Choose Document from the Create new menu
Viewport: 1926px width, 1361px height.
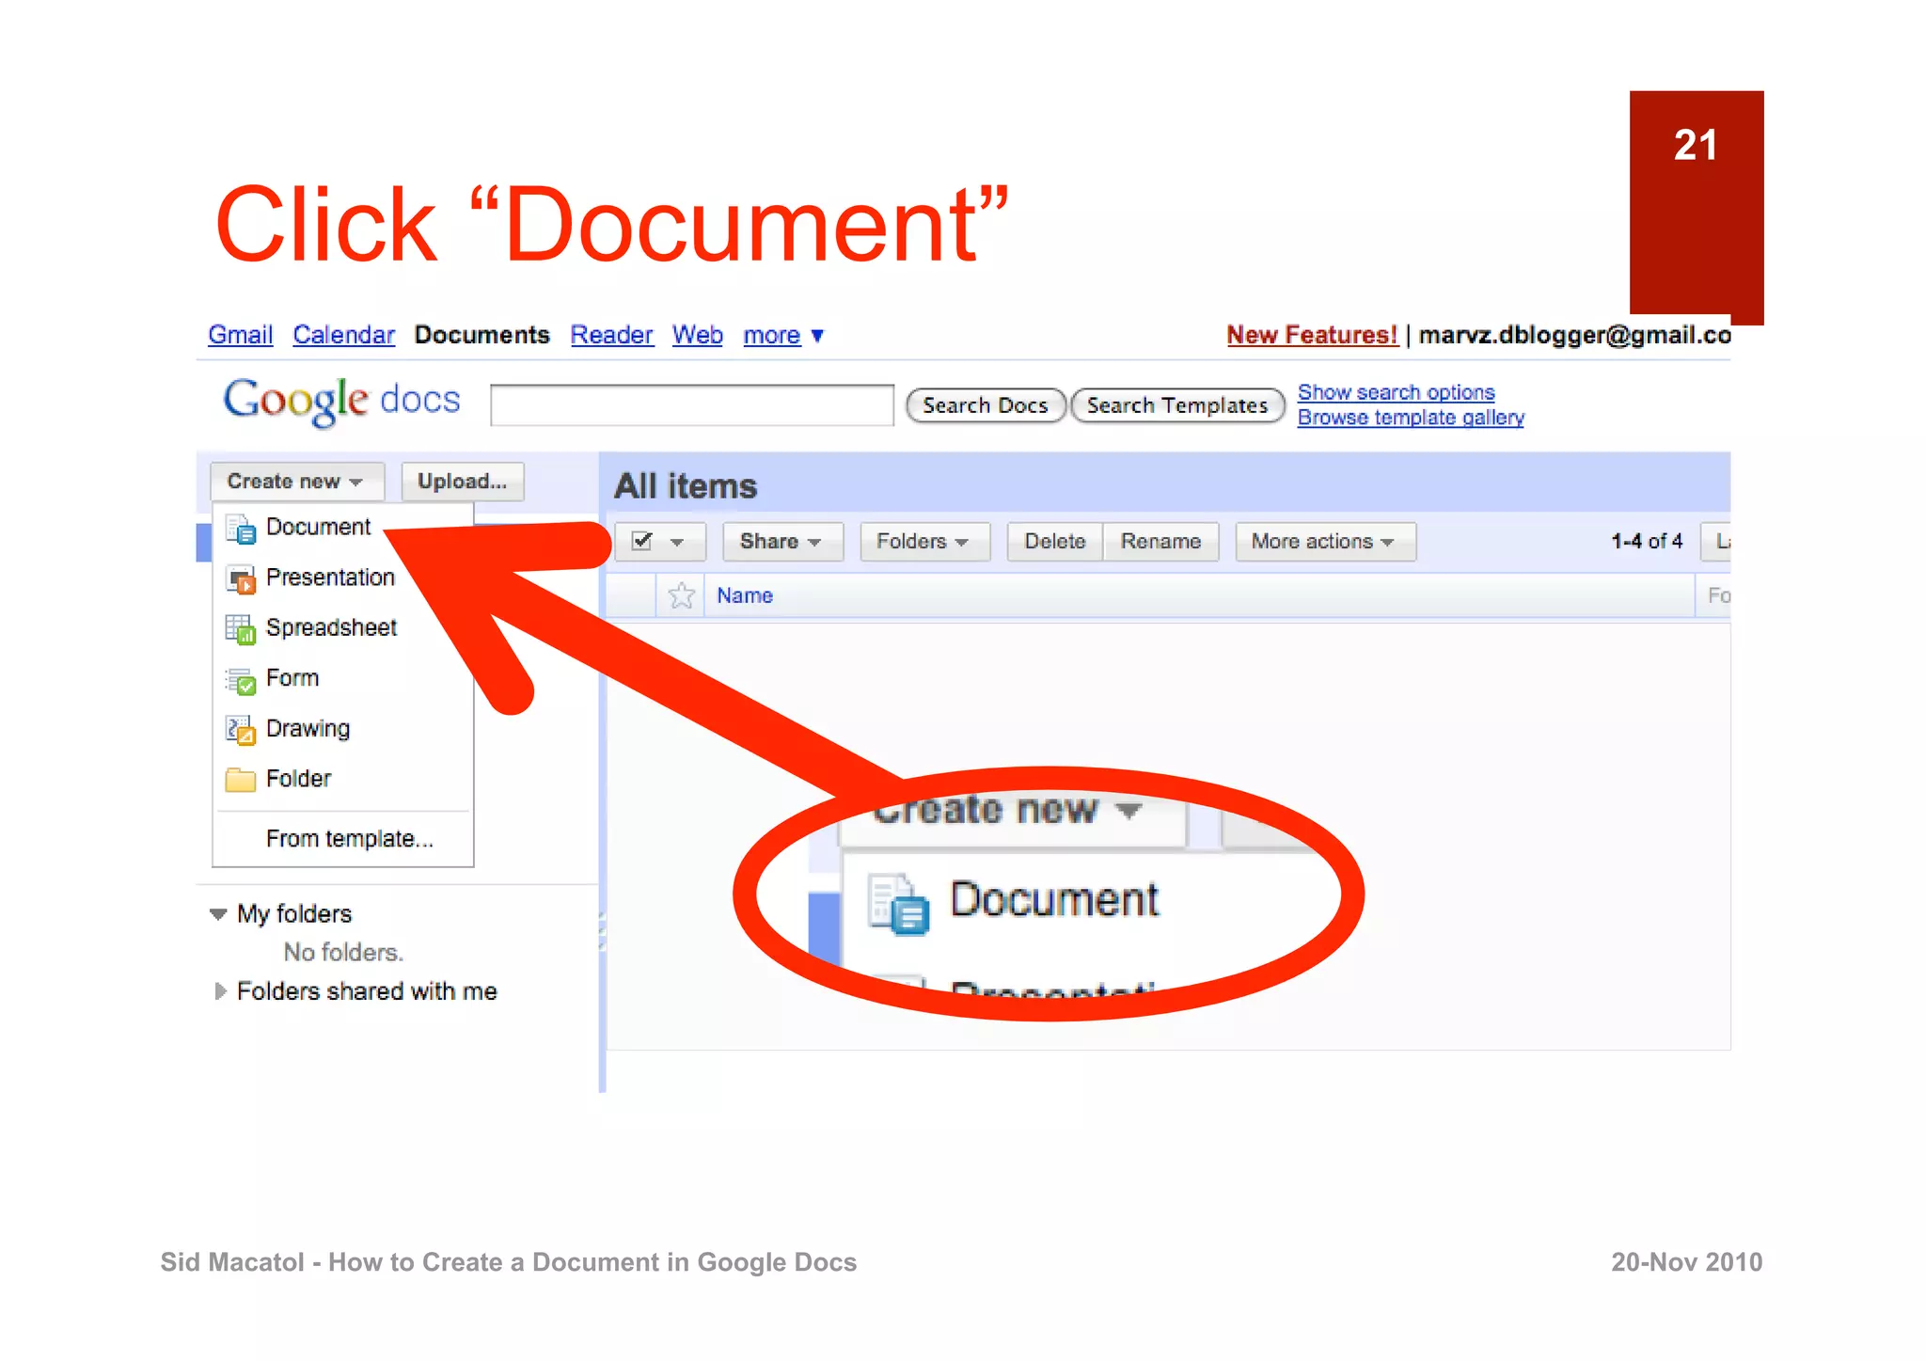click(x=342, y=528)
